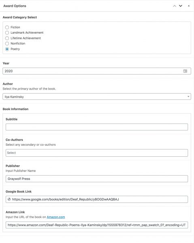Select Lifetime Achievement category

[x=7, y=38]
